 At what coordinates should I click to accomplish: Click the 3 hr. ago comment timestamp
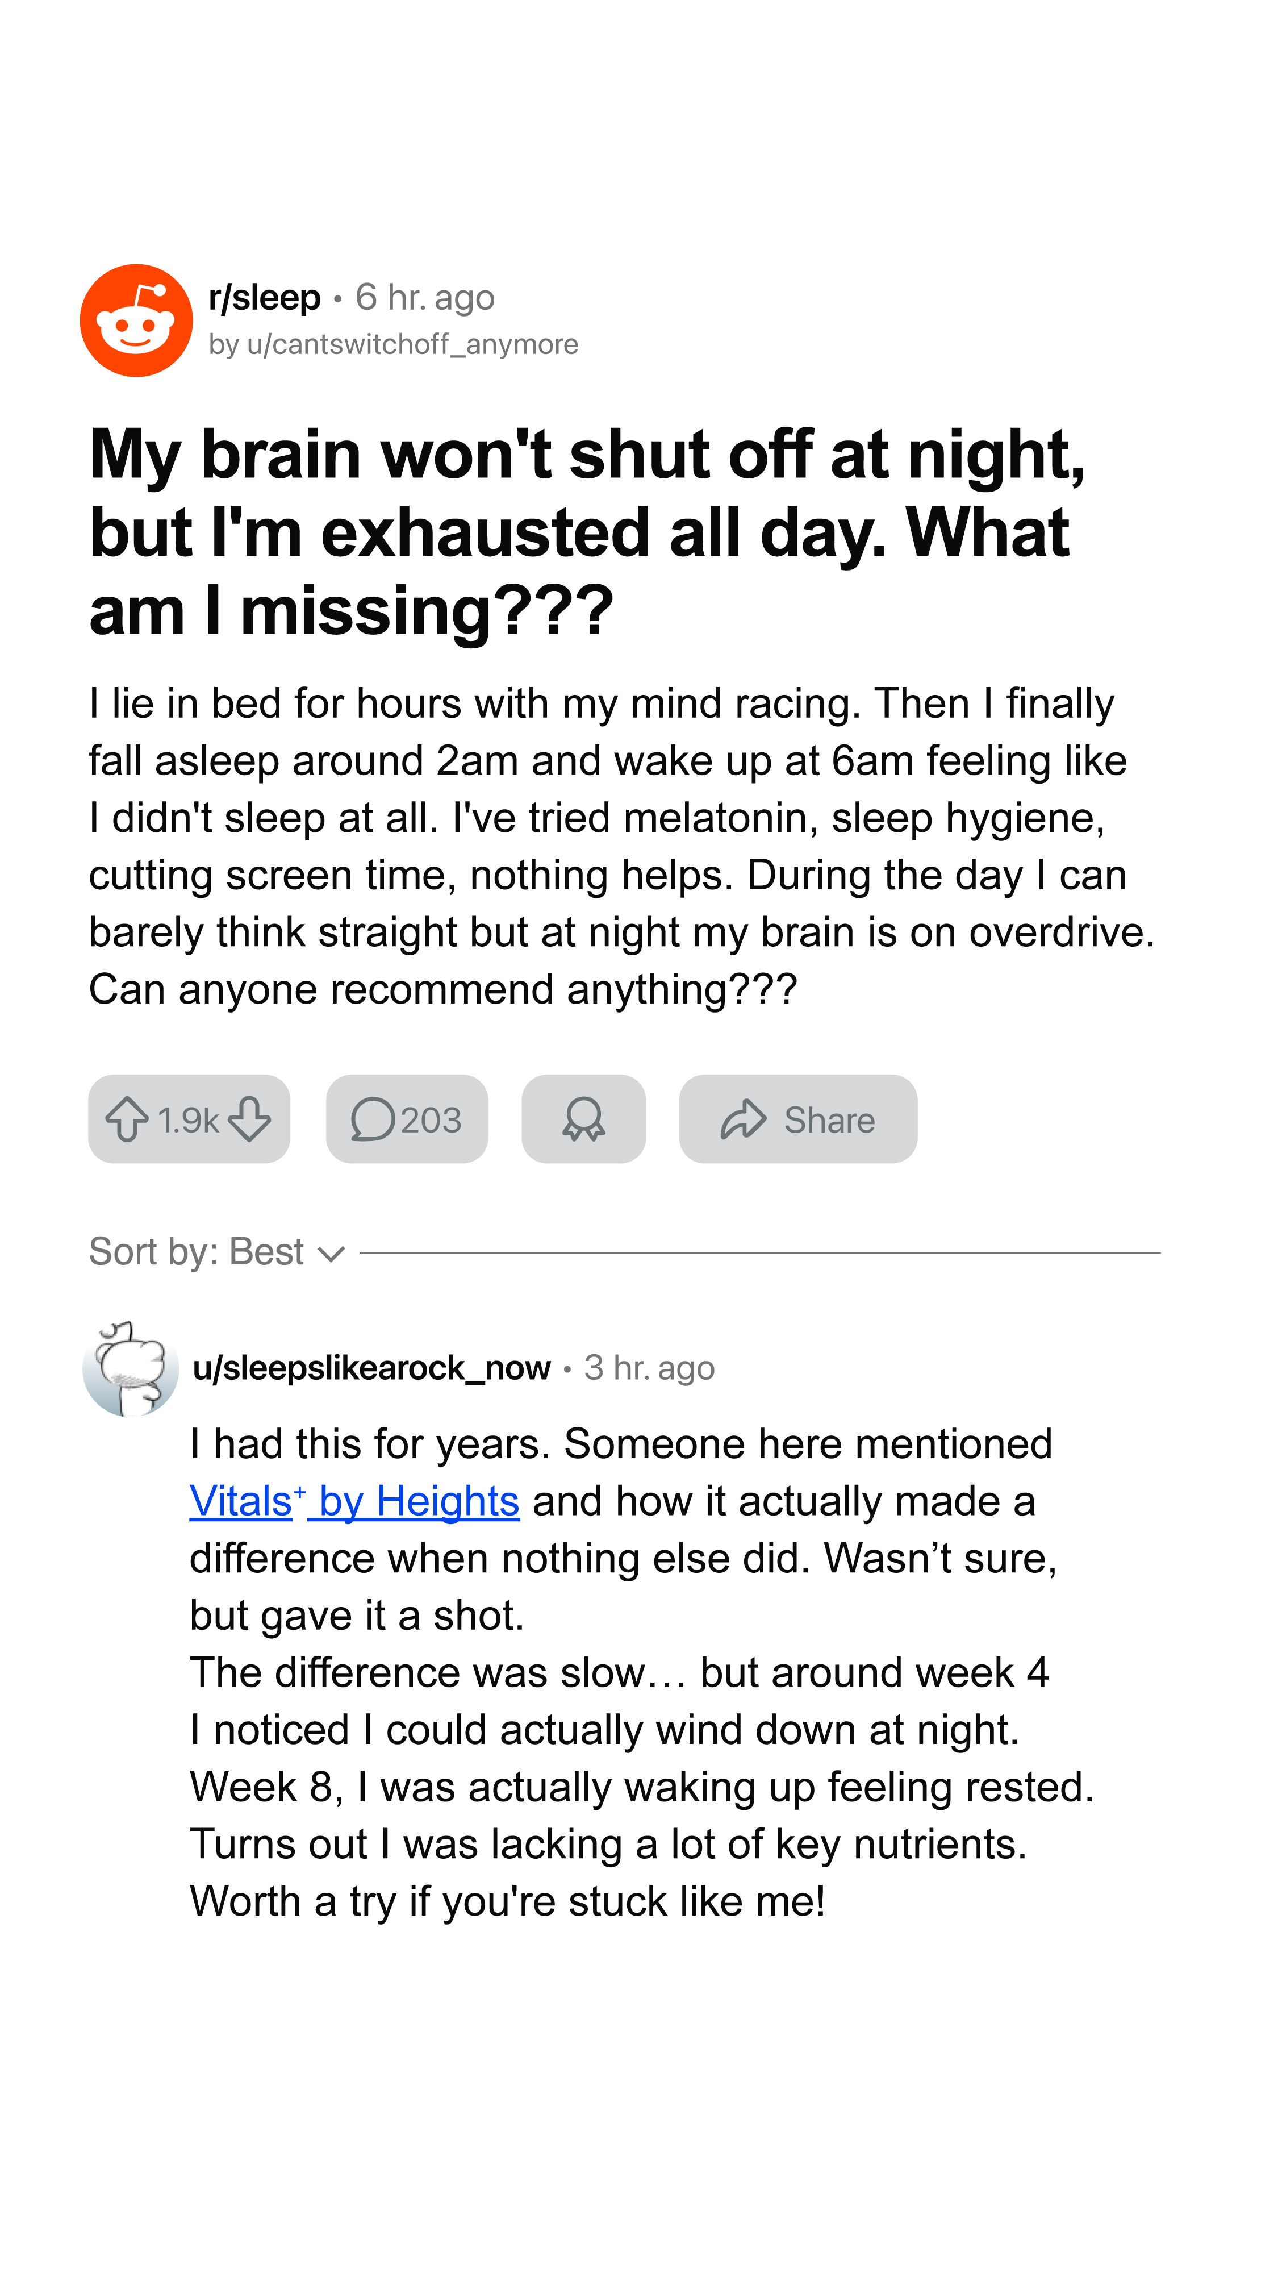(x=649, y=1368)
